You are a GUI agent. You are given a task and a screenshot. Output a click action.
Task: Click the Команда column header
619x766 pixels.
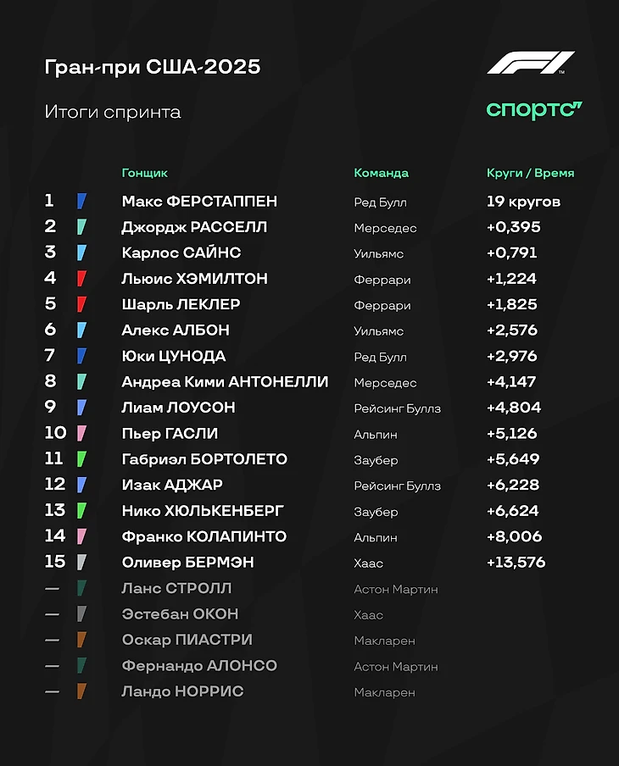pos(381,173)
